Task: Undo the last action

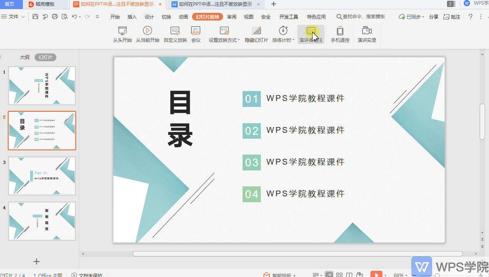Action: [74, 17]
